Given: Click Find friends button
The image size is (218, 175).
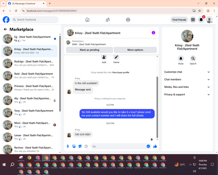Looking at the screenshot, I should click(x=179, y=20).
